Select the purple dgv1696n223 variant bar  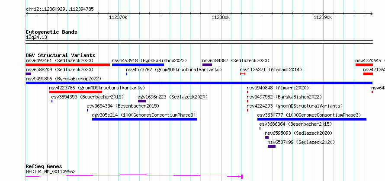click(142, 101)
